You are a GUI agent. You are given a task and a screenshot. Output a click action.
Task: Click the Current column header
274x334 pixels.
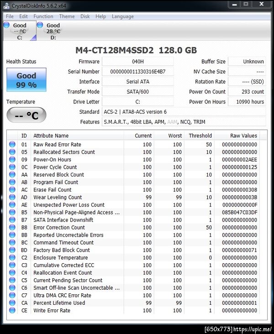(139, 136)
